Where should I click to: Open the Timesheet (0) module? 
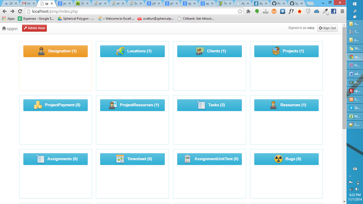point(132,159)
